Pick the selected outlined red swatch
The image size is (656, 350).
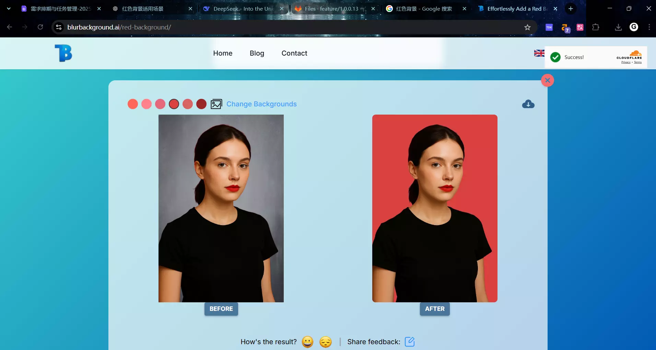coord(174,104)
